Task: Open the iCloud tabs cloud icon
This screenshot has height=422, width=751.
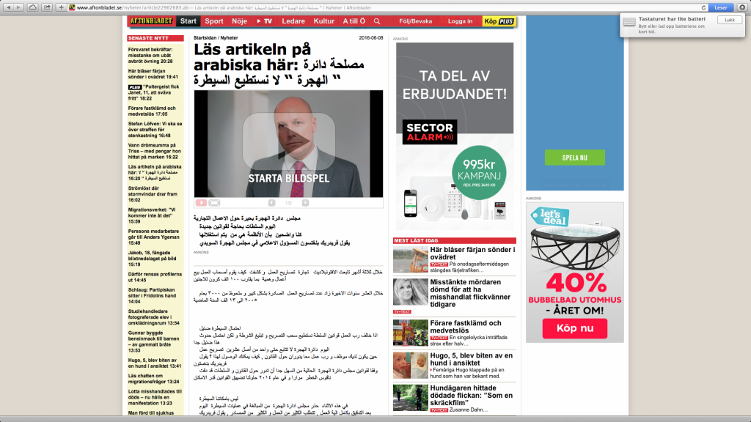Action: [x=33, y=7]
